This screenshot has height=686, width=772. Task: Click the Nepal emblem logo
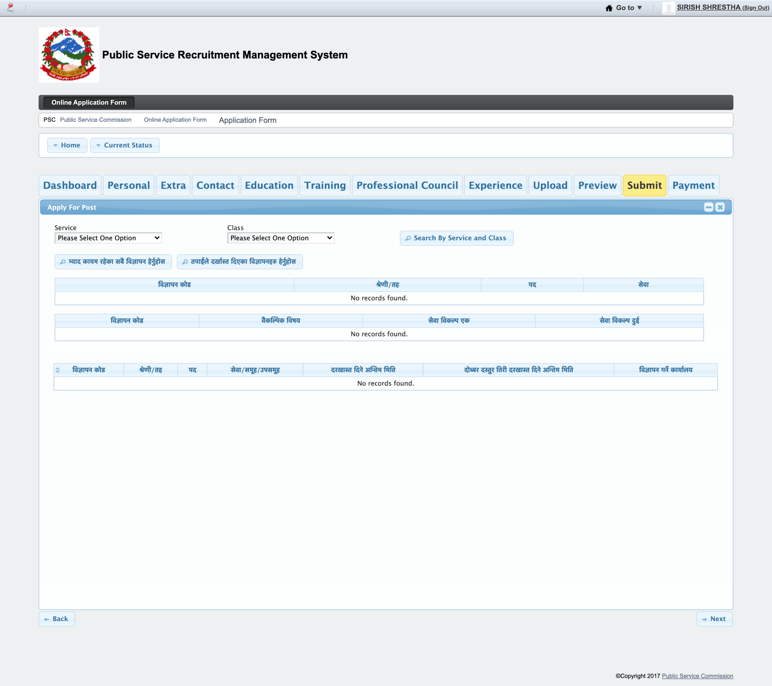click(69, 55)
